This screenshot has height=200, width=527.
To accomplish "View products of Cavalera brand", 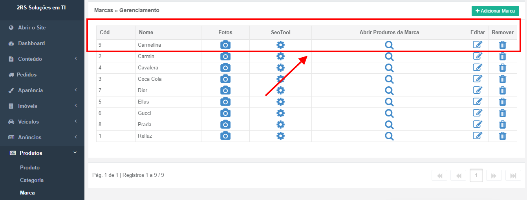I will pyautogui.click(x=389, y=67).
